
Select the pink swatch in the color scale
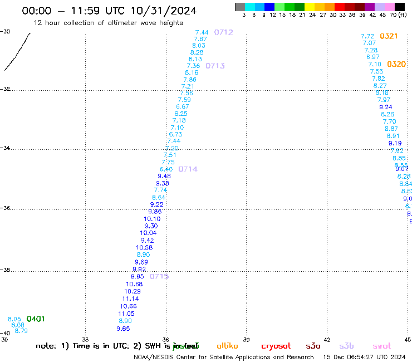[x=390, y=7]
